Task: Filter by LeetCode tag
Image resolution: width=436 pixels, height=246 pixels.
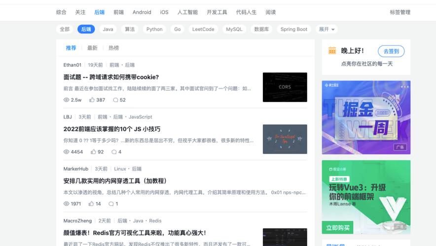Action: pyautogui.click(x=203, y=29)
